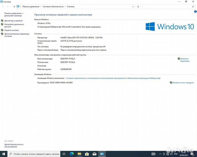Click the WORKGROUP value text

pos(66,69)
